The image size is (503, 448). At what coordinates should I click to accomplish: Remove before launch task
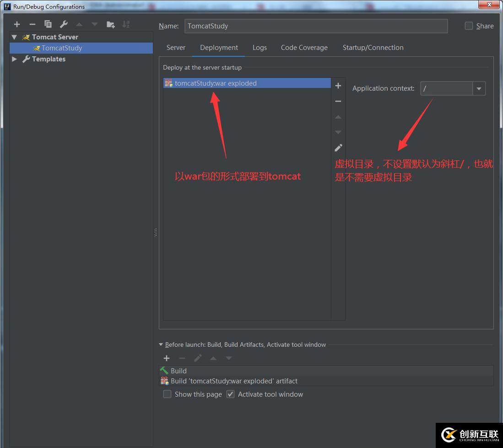(x=182, y=358)
